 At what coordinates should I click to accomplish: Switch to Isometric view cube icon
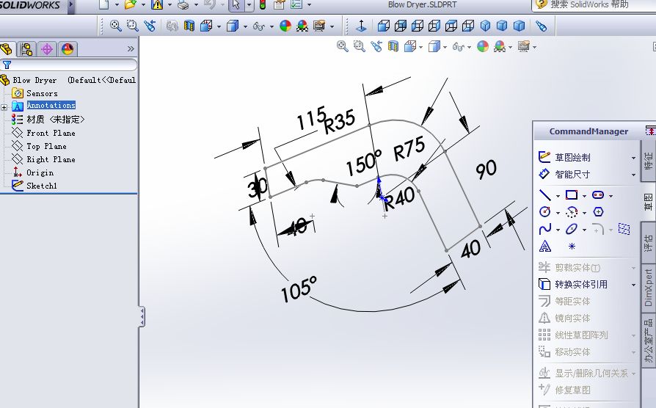(486, 26)
